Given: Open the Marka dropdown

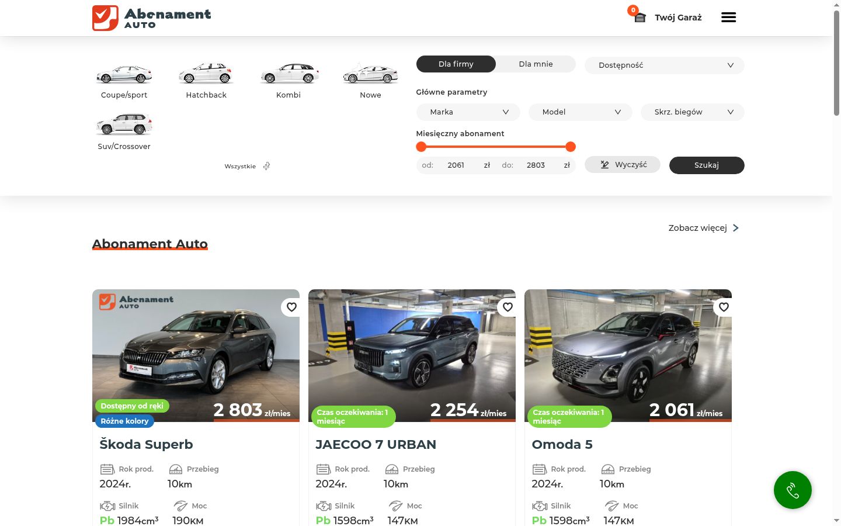Looking at the screenshot, I should coord(468,112).
